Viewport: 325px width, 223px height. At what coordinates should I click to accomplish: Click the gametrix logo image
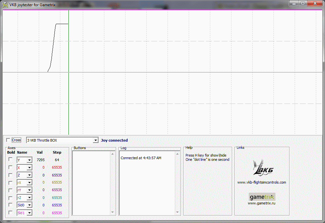click(x=261, y=197)
